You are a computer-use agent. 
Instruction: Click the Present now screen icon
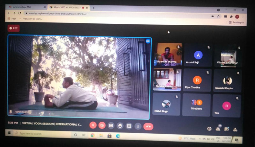(129, 126)
